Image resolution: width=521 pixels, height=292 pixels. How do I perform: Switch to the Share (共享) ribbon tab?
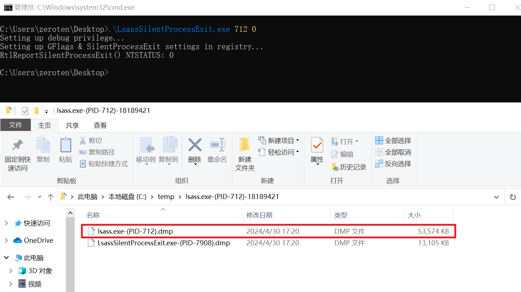click(x=72, y=125)
